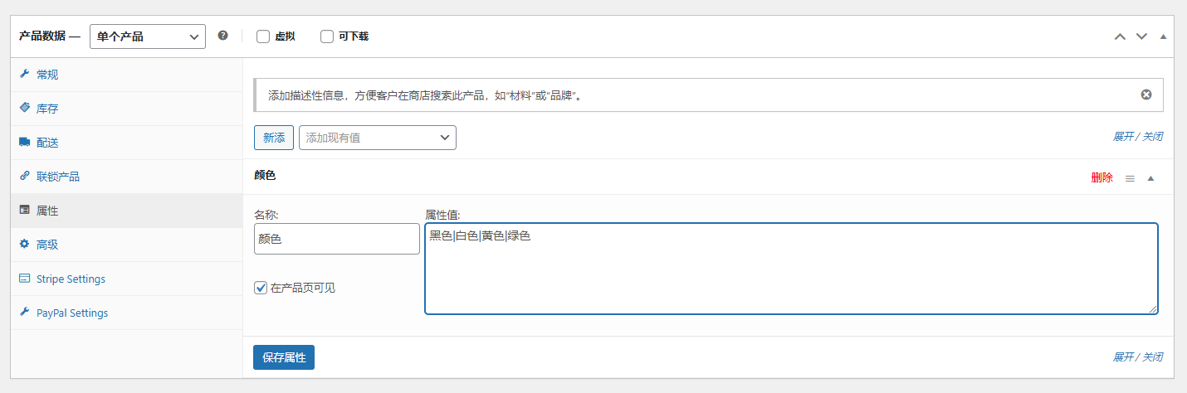Uncheck 在产品页可见 checkbox

pyautogui.click(x=261, y=288)
